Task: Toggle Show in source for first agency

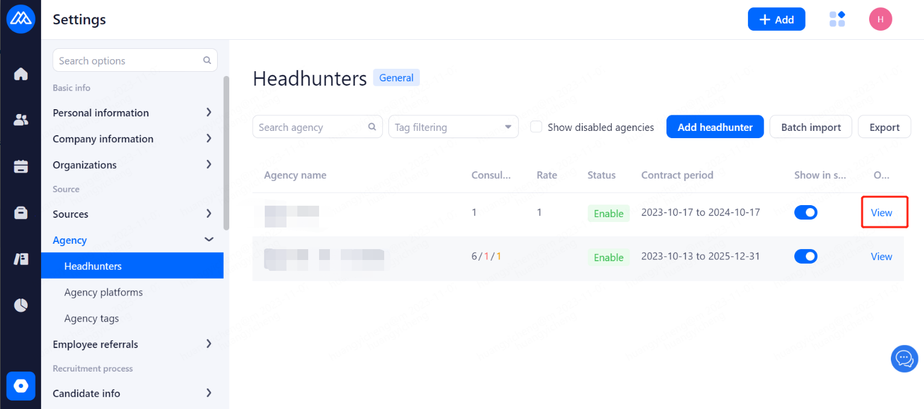Action: [x=806, y=212]
